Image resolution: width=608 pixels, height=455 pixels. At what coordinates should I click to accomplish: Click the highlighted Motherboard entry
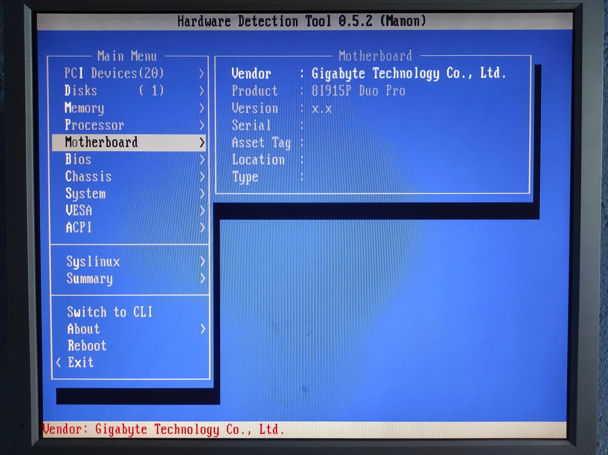coord(129,142)
